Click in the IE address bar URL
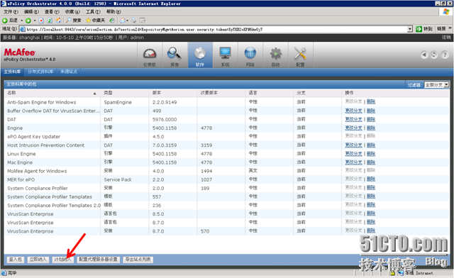Screen dimensions: 454x278 (x=214, y=29)
